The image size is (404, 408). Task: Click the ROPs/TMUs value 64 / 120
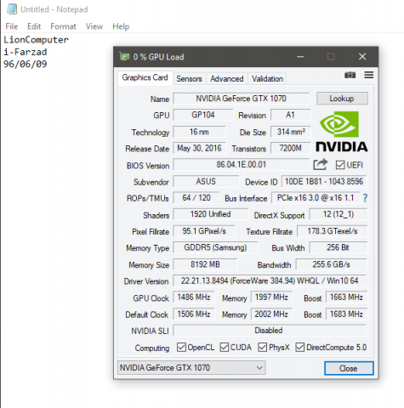click(196, 198)
